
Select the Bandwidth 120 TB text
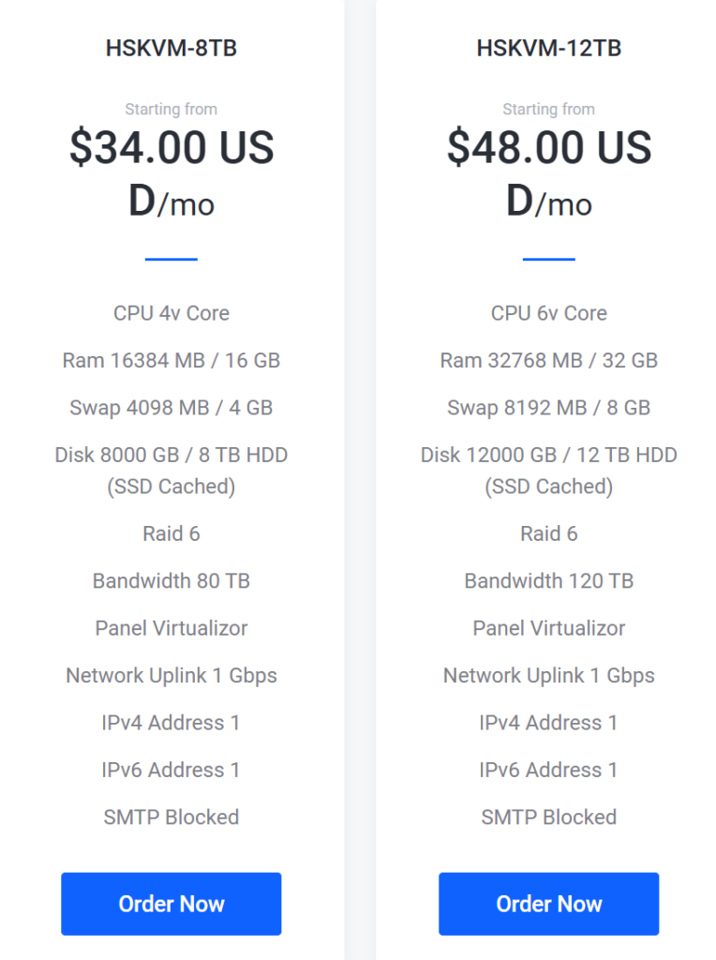click(x=548, y=581)
